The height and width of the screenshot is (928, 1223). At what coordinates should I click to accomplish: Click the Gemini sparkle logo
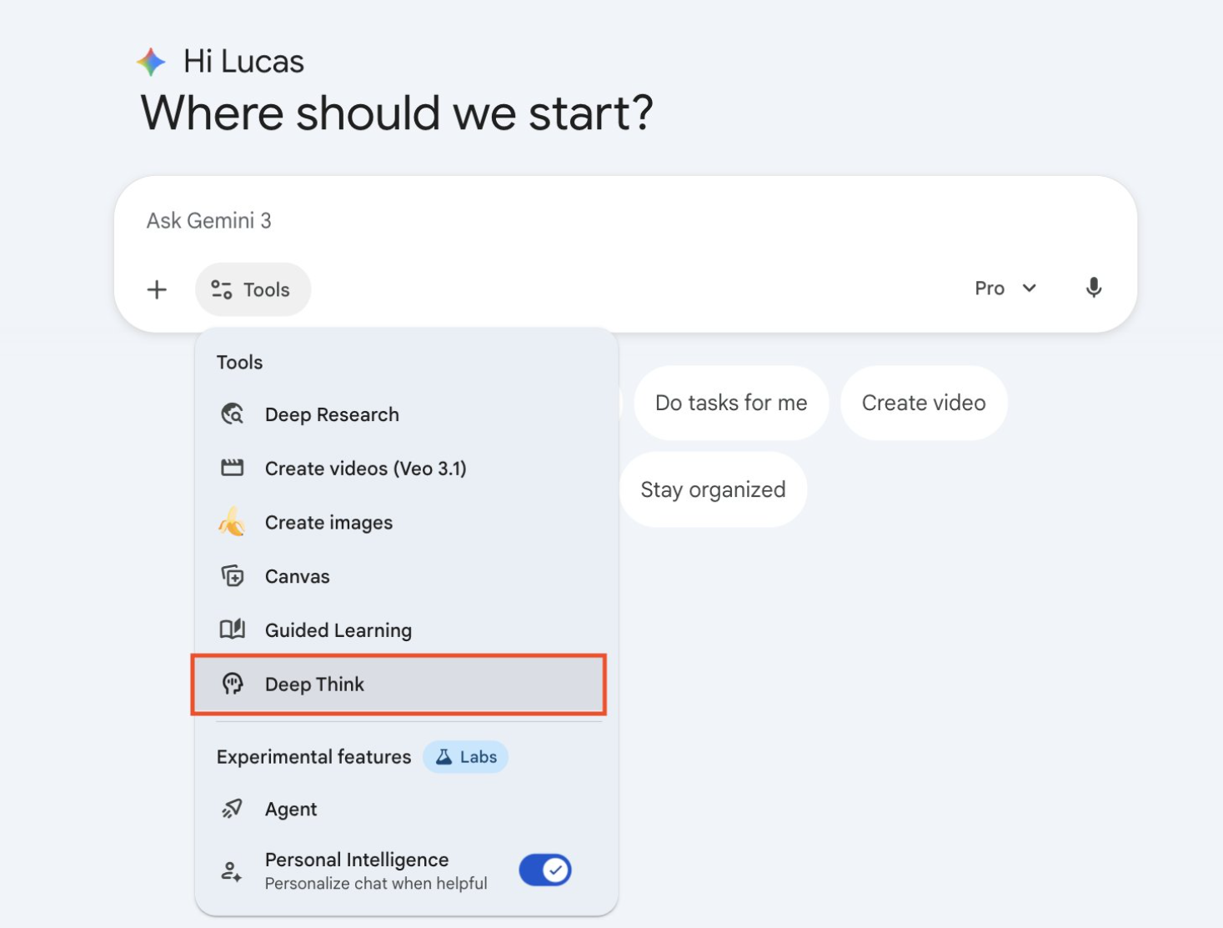[x=151, y=62]
